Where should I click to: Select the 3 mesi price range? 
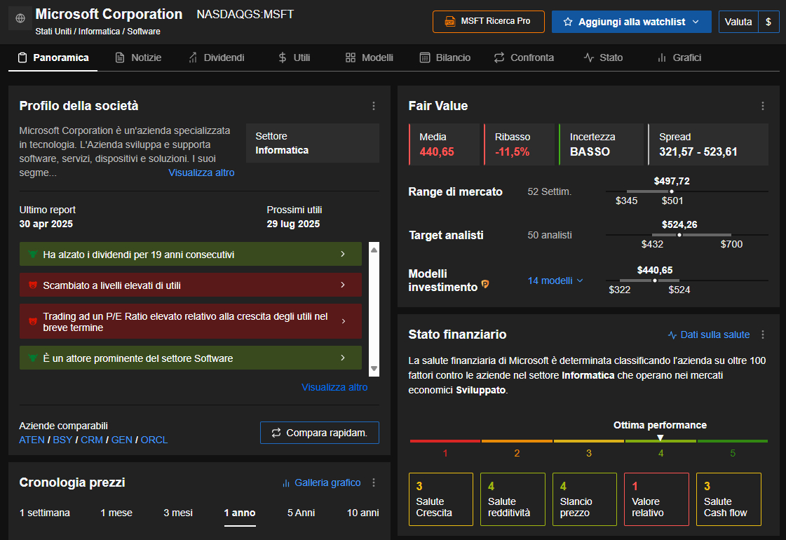point(178,513)
